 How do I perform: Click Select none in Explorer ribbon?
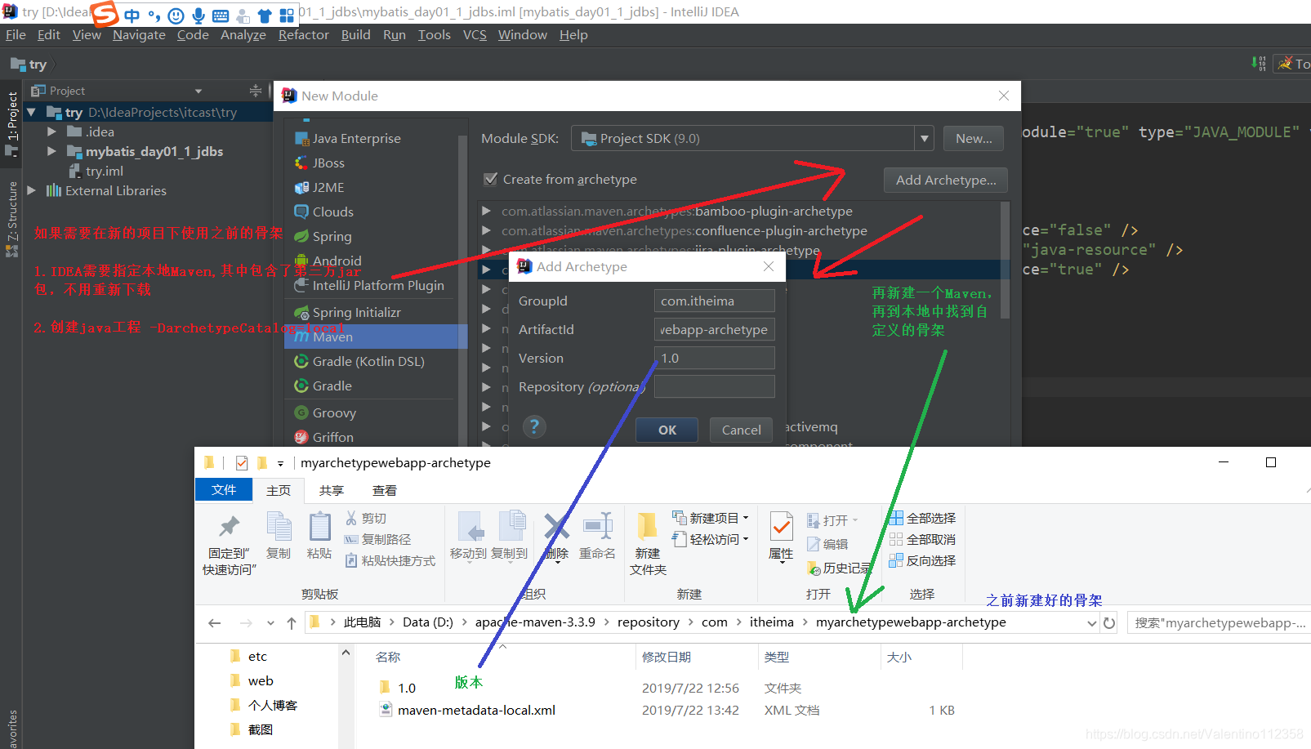click(x=922, y=540)
